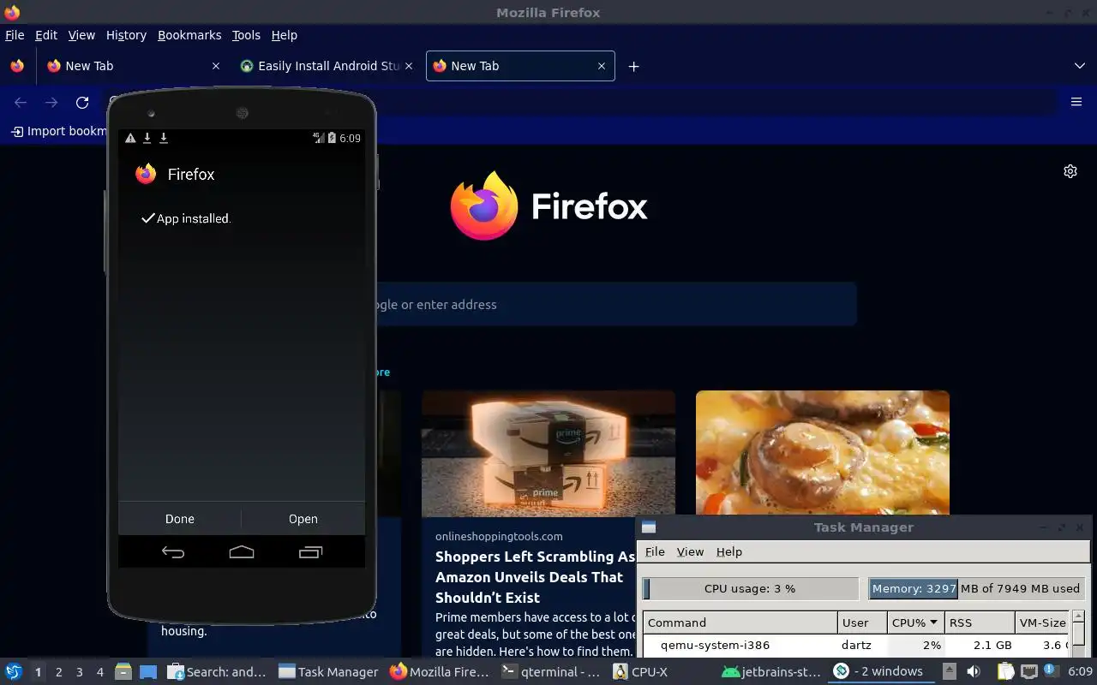Close the Easily Install Android Studio tab
The width and height of the screenshot is (1097, 685).
[x=408, y=66]
